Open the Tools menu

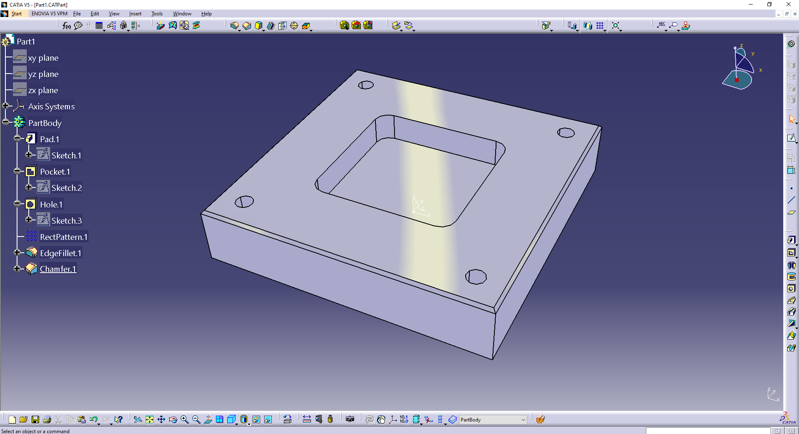(x=157, y=14)
